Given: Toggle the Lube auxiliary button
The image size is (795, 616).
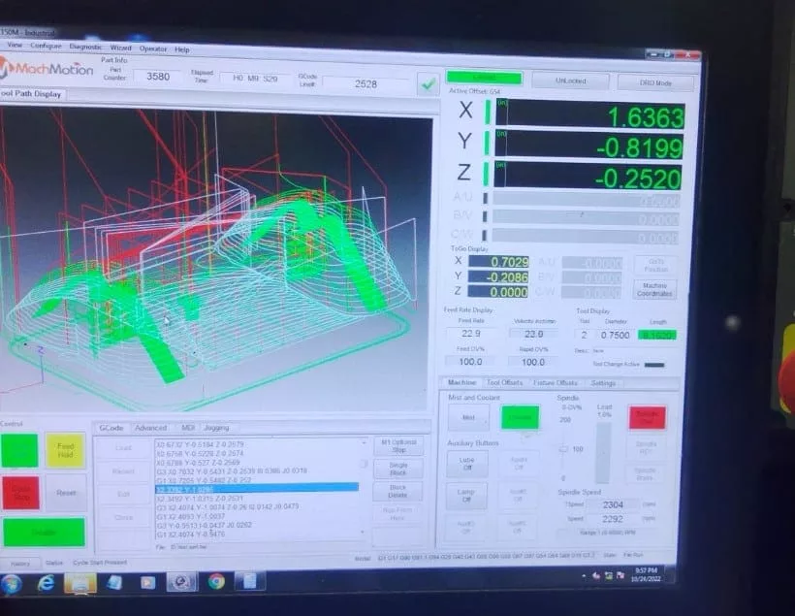Looking at the screenshot, I should (466, 464).
